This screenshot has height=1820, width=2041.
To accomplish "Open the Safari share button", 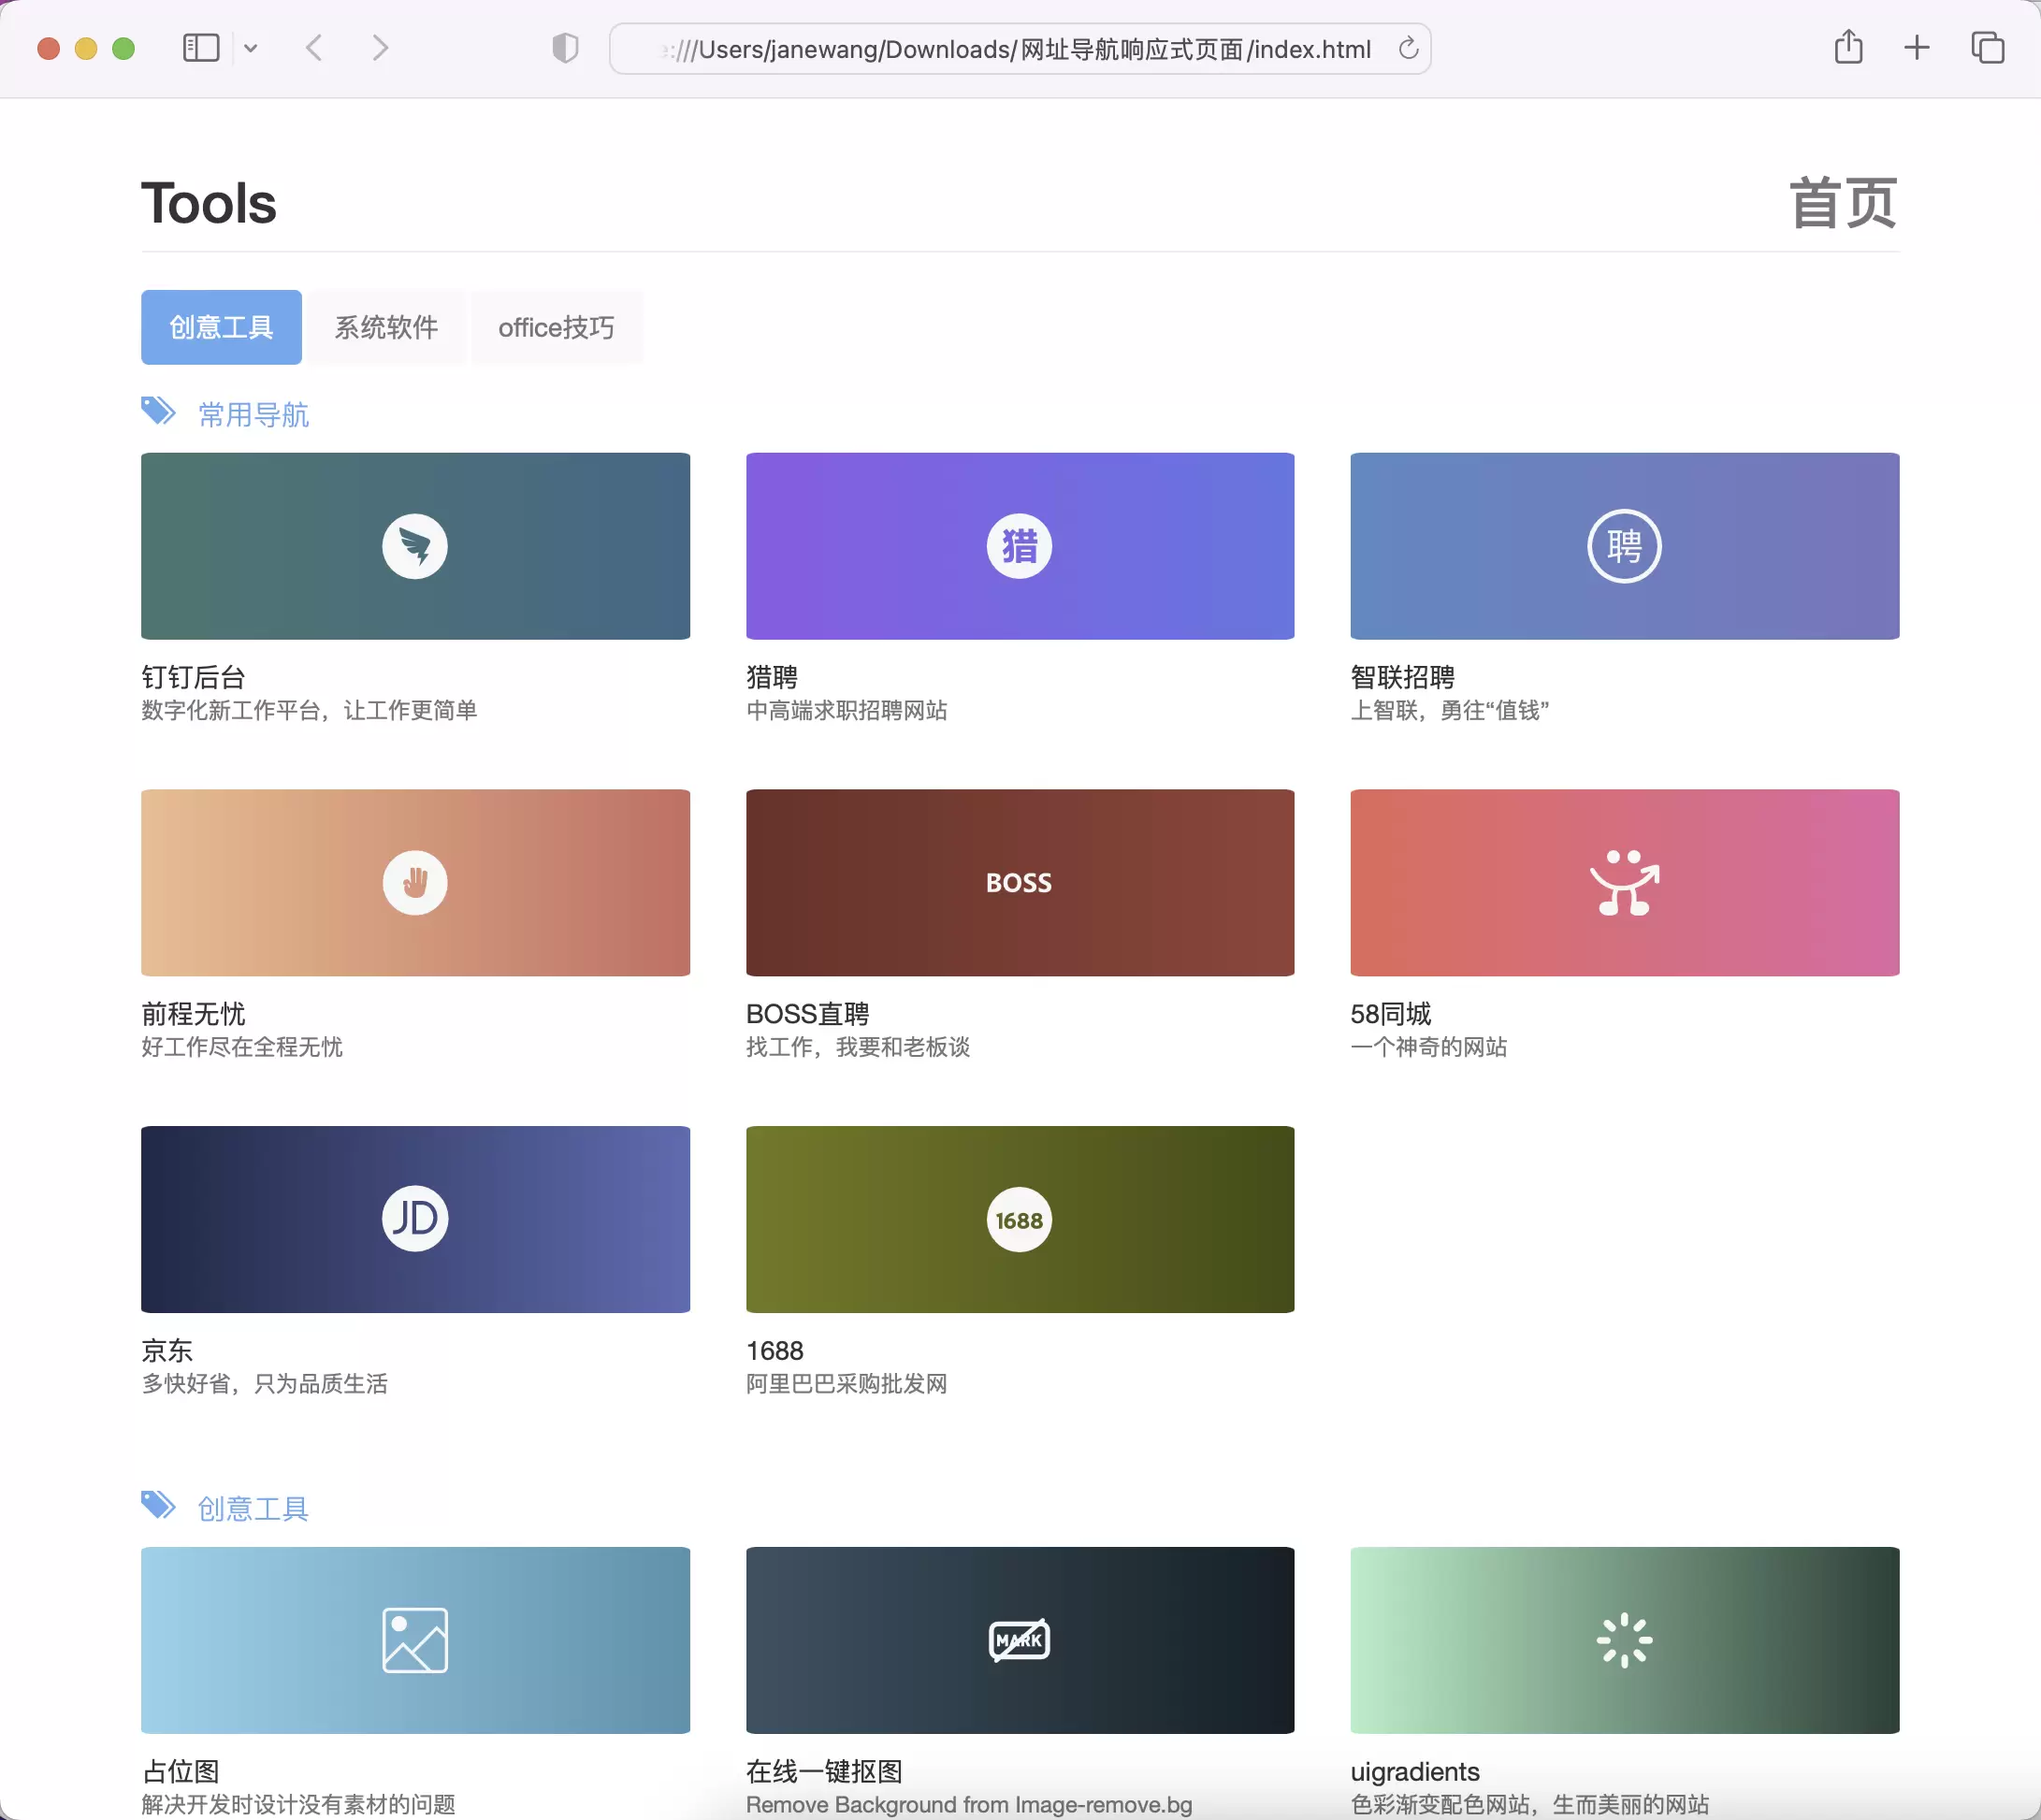I will point(1848,47).
